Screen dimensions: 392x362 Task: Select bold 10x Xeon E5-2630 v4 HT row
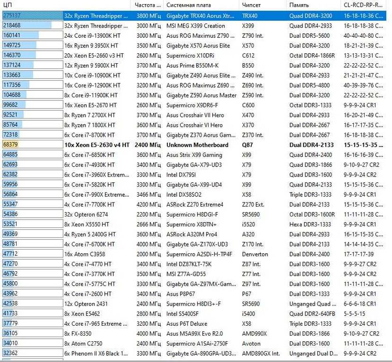(x=194, y=145)
